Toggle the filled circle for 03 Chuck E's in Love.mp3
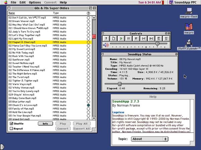This screenshot has width=201, height=150. pyautogui.click(x=88, y=105)
